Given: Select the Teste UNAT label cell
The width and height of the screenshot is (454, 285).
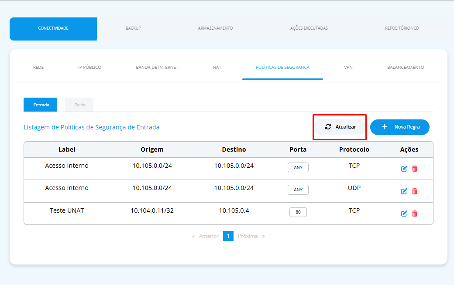Looking at the screenshot, I should tap(67, 210).
